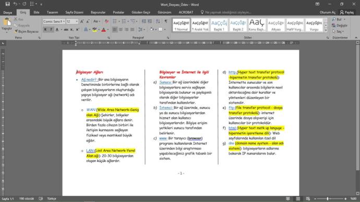Screen dimensions: 360x202
Task: Click the http hyperlink in document
Action: pyautogui.click(x=232, y=72)
